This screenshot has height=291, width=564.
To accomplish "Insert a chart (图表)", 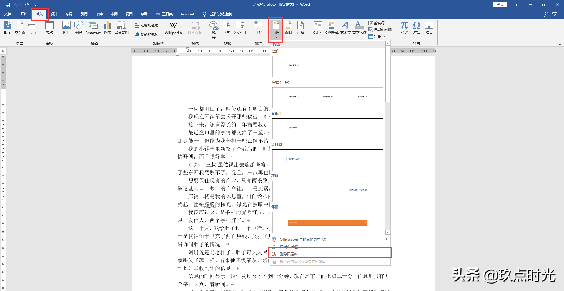I will (108, 28).
